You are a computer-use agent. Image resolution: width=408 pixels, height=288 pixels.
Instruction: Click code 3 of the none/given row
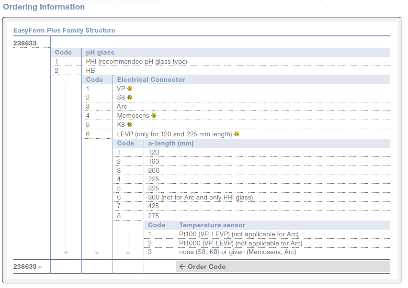tap(150, 252)
